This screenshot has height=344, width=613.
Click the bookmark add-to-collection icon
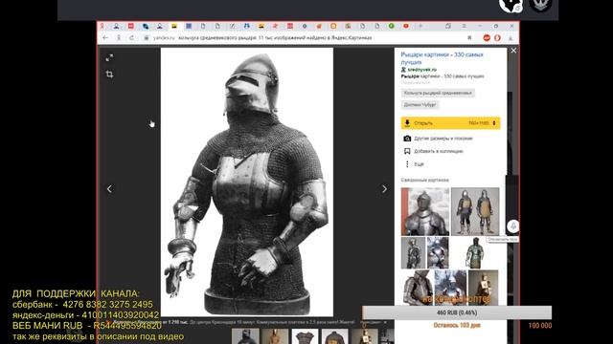pos(407,151)
